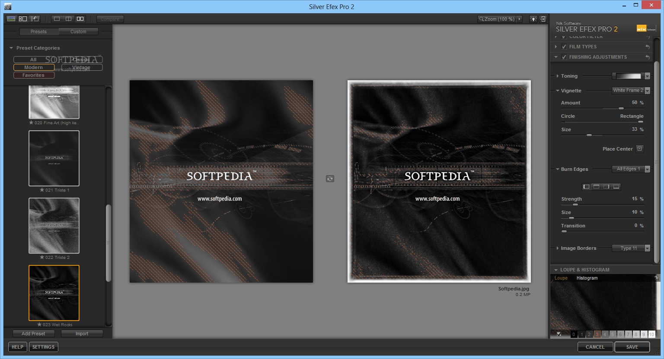Click the Burn Edges Strength slider handle
This screenshot has width=664, height=359.
tap(575, 205)
